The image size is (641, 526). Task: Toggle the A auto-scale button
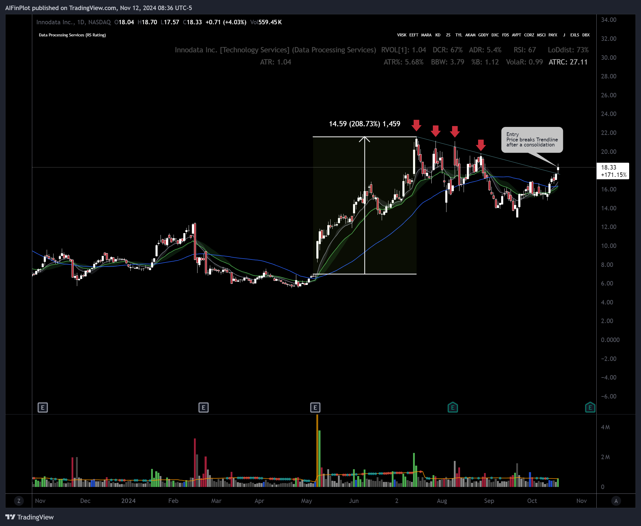tap(616, 501)
